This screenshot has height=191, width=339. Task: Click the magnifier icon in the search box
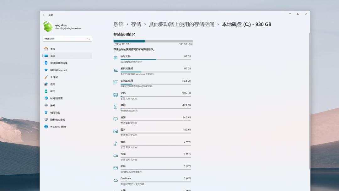click(89, 39)
